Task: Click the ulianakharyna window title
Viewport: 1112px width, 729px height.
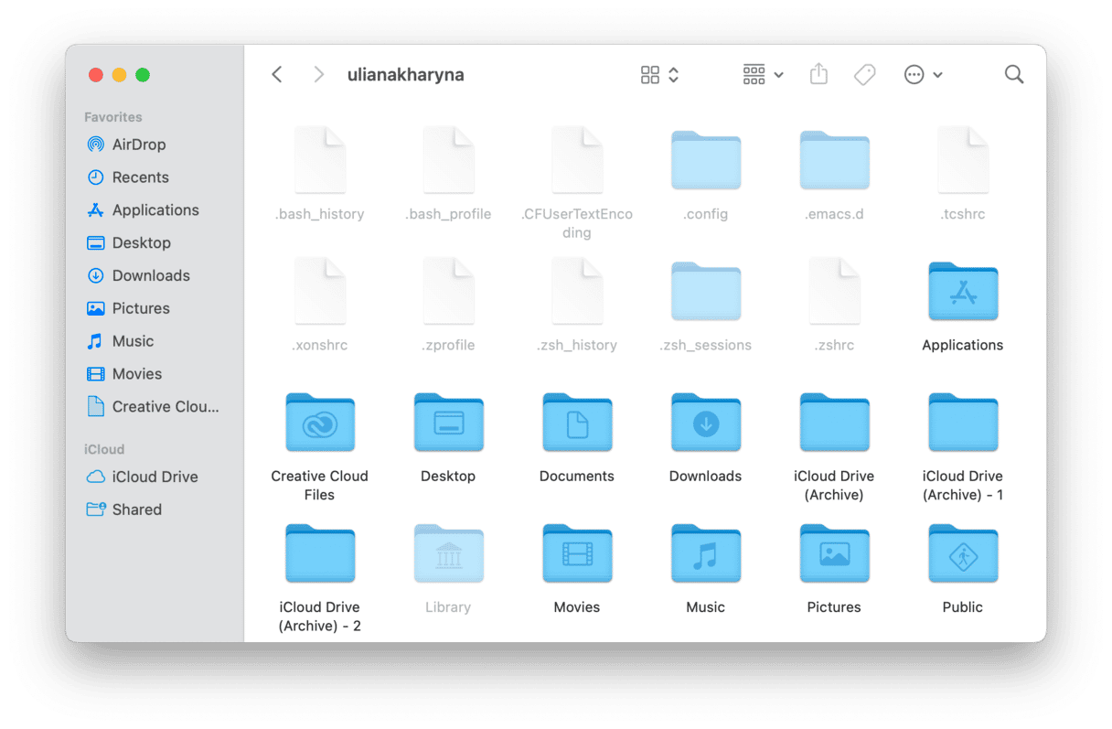Action: click(x=405, y=75)
